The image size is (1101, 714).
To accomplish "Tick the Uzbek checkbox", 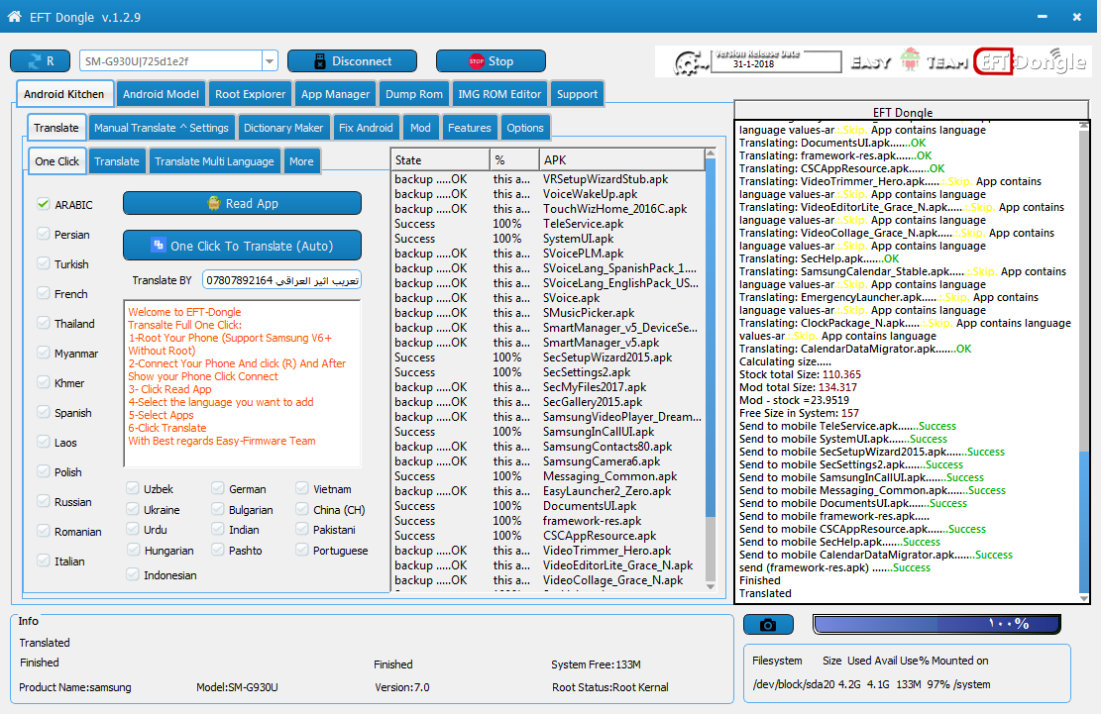I will 133,488.
